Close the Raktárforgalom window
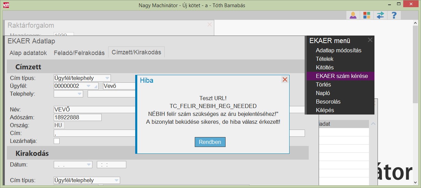The height and width of the screenshot is (188, 421). point(209,25)
